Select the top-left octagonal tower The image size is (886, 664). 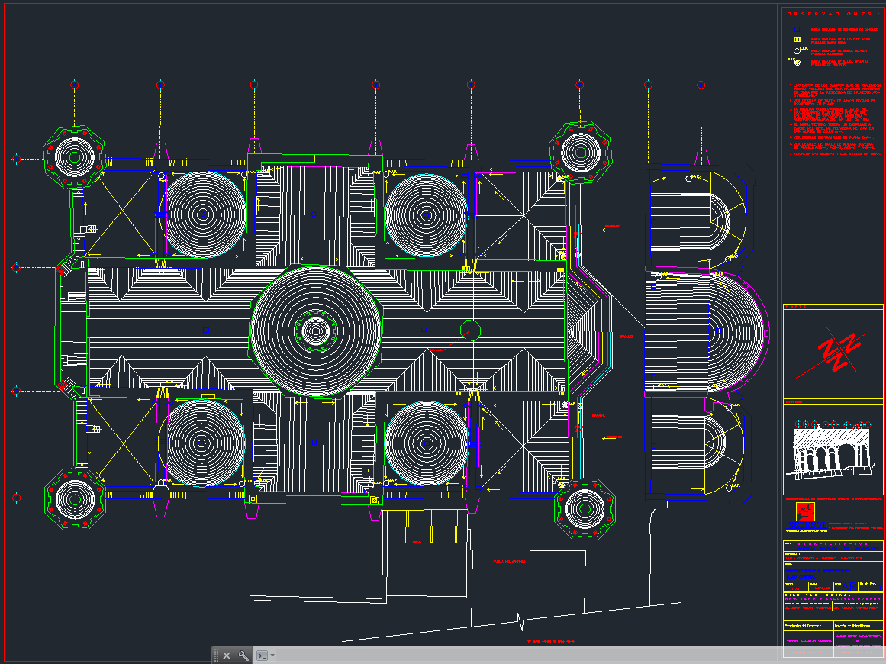74,156
